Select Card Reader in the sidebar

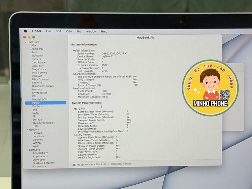pyautogui.click(x=39, y=63)
